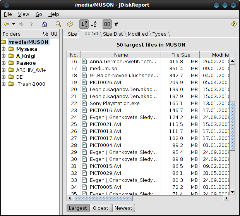The height and width of the screenshot is (216, 240).
Task: Click the horizontal scrollbar thumb
Action: [x=103, y=198]
